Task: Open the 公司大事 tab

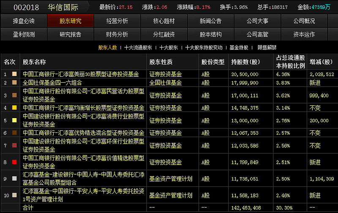Action: point(257,21)
